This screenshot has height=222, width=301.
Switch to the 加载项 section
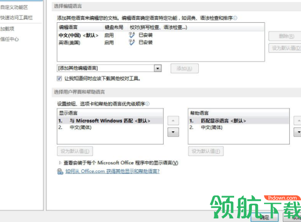[x=7, y=29]
